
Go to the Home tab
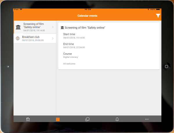[28, 119]
